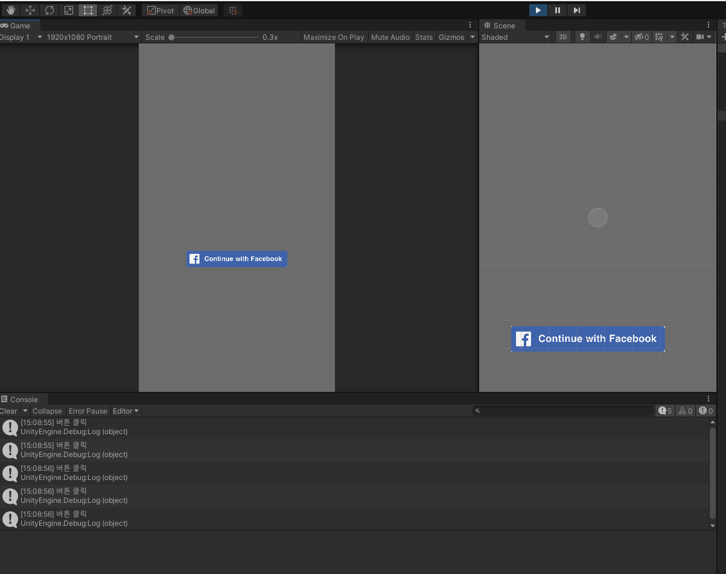
Task: Toggle warning message filter in Console
Action: point(686,411)
